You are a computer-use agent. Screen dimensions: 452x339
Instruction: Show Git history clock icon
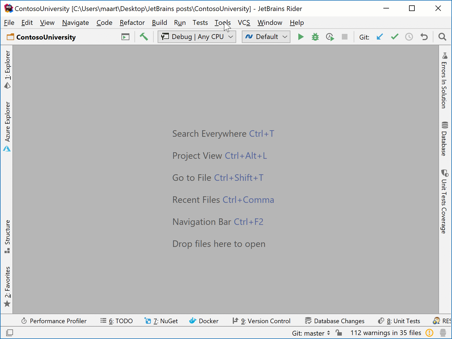(409, 37)
